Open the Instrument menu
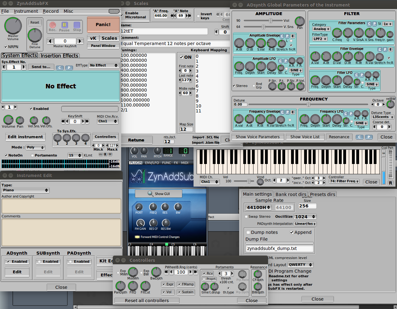This screenshot has width=397, height=309. coord(26,11)
